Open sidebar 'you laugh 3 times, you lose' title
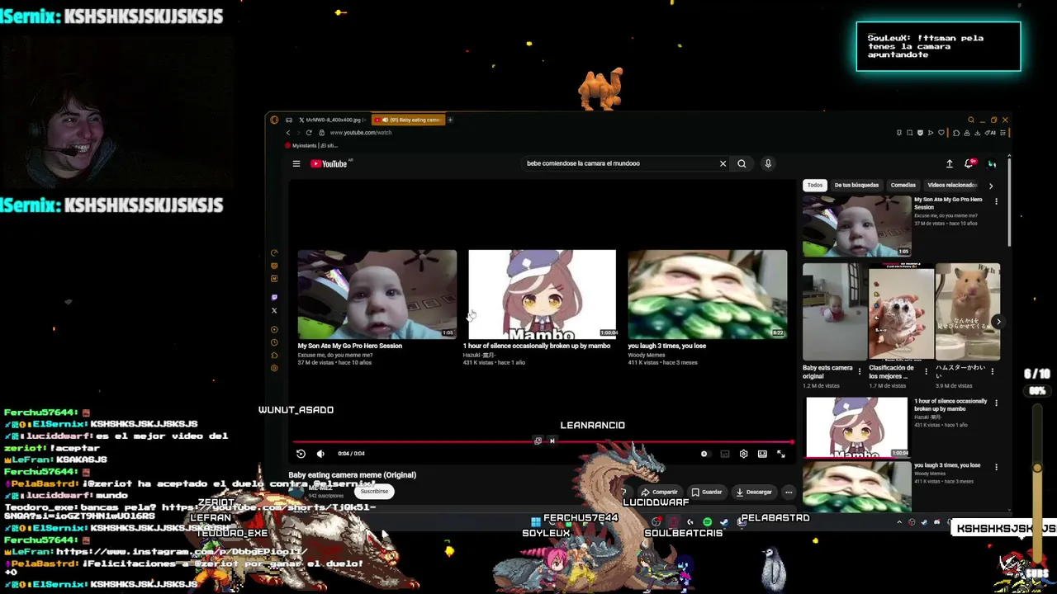Viewport: 1057px width, 594px height. [x=947, y=465]
